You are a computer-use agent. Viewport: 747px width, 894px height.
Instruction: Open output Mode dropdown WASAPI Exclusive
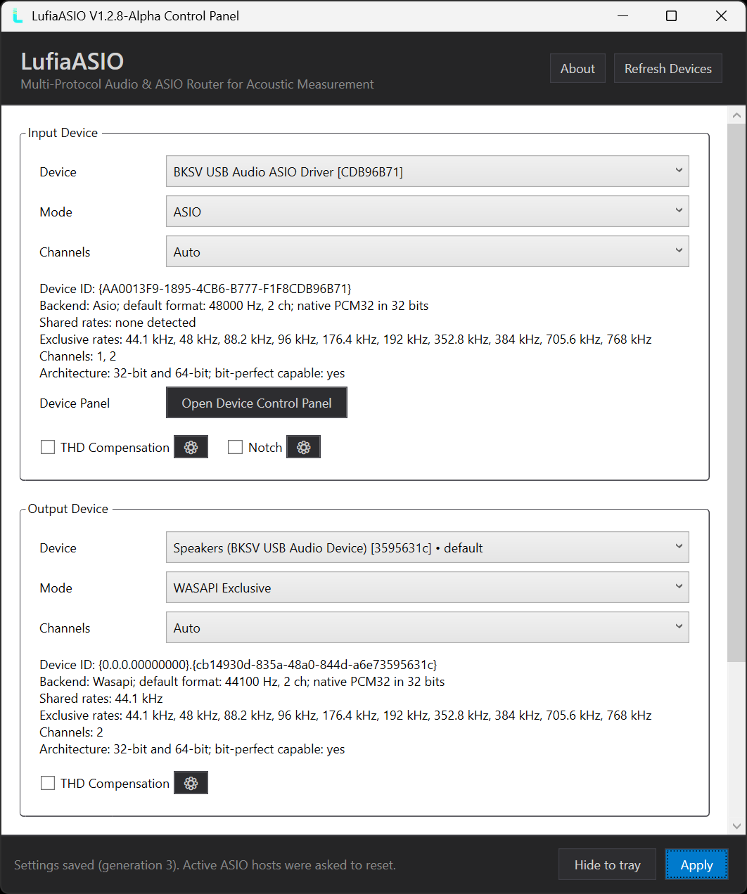(427, 588)
